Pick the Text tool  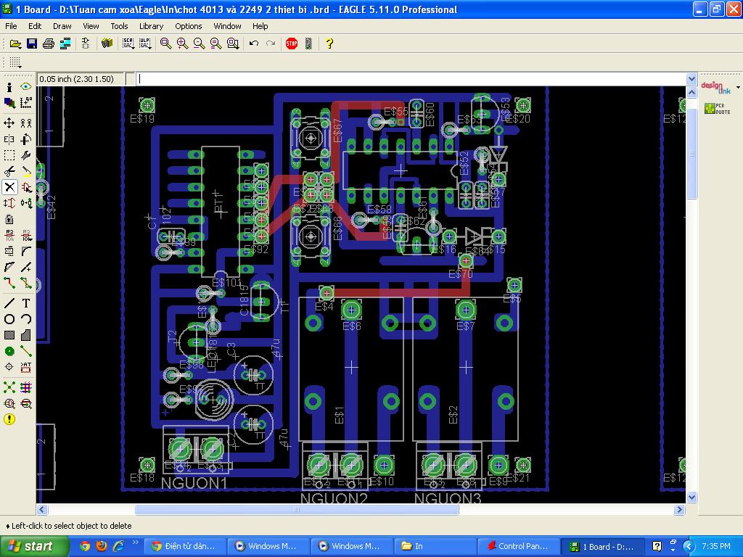tap(26, 303)
